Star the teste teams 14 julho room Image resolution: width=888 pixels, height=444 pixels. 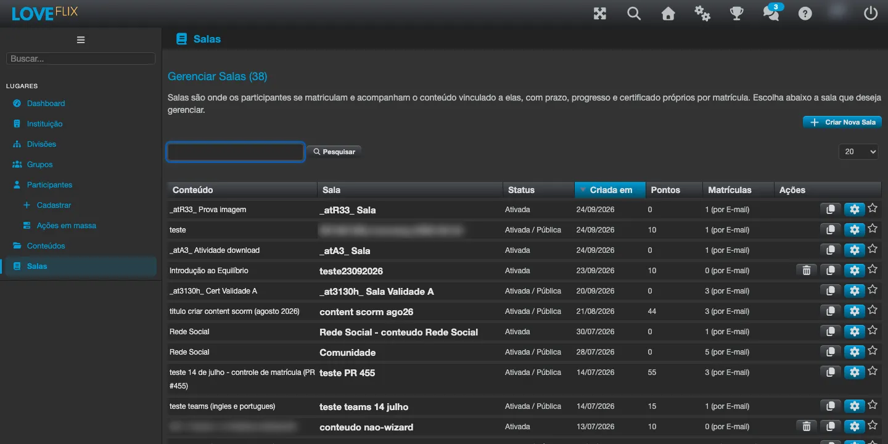873,405
